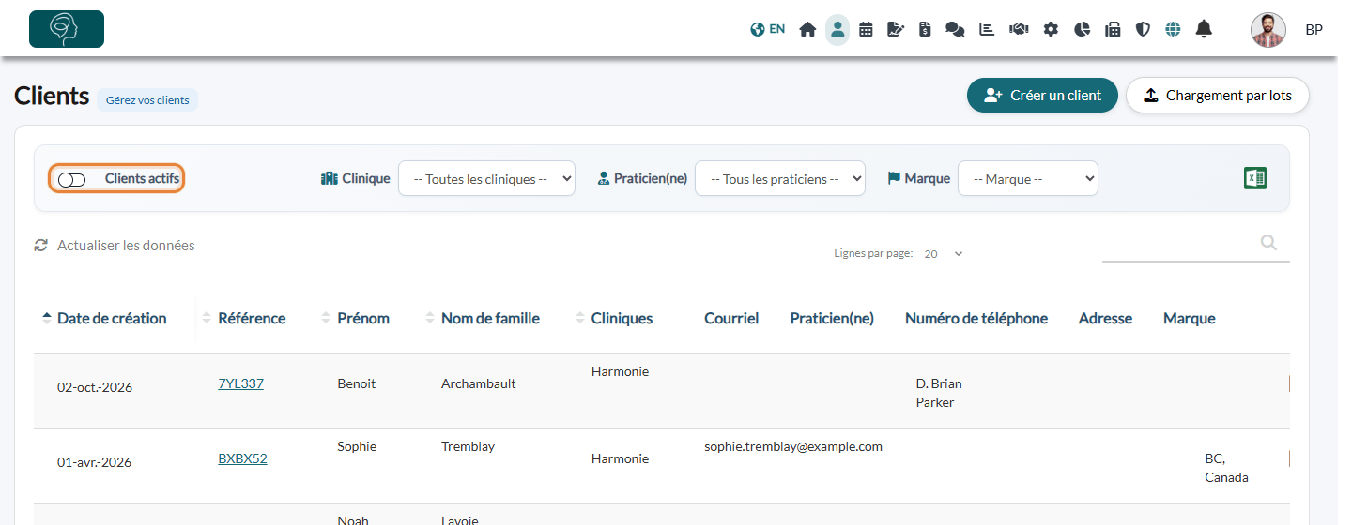Change Lignes par page dropdown
Viewport: 1352px width, 525px height.
pyautogui.click(x=944, y=254)
